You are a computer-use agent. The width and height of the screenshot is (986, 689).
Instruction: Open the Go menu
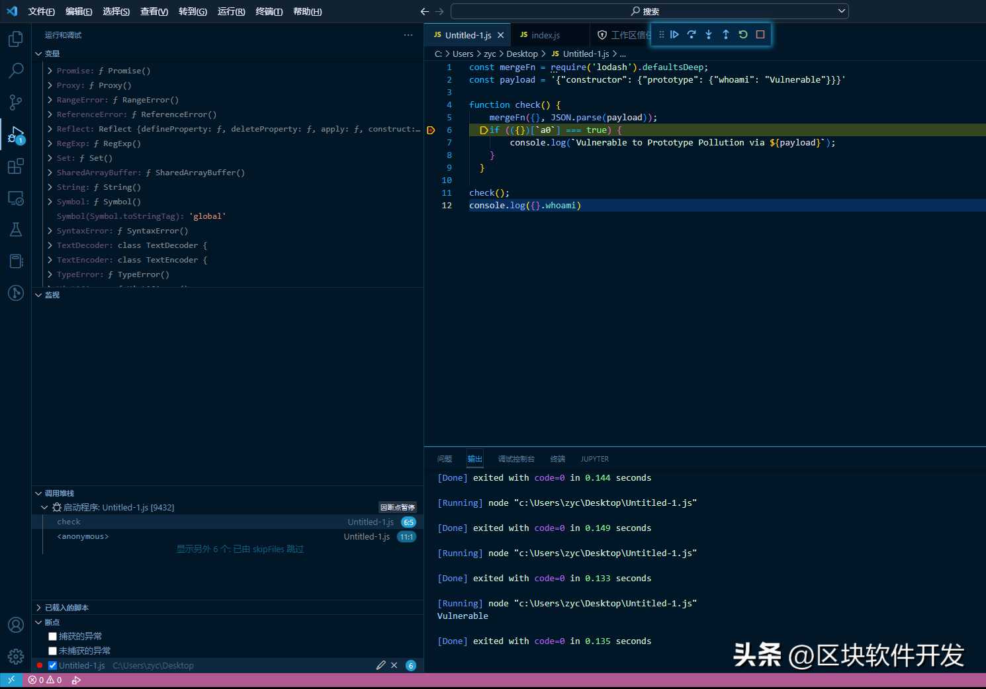point(193,11)
